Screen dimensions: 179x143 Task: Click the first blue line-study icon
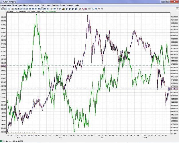[67, 9]
